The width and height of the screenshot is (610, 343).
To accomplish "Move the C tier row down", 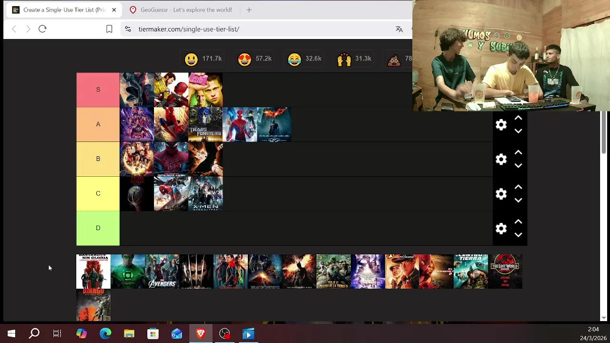I will tap(518, 201).
